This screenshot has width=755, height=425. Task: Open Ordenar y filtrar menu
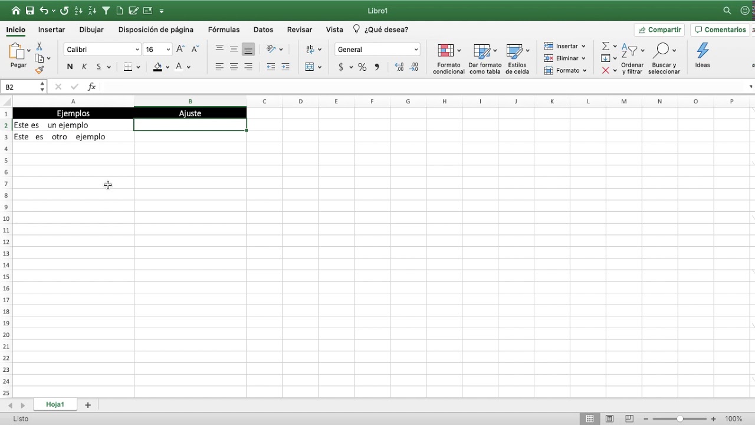[x=632, y=58]
